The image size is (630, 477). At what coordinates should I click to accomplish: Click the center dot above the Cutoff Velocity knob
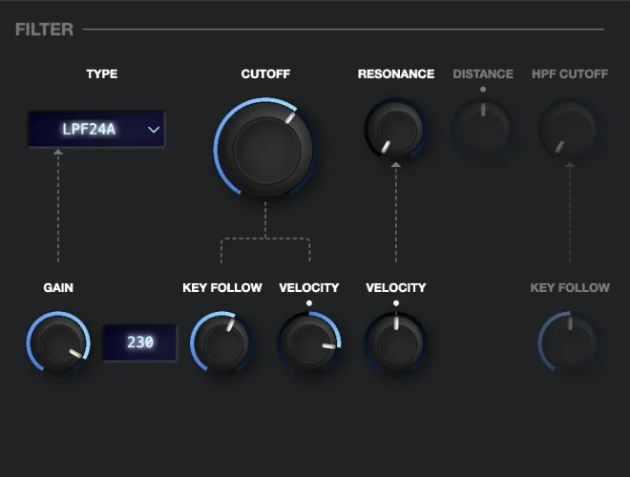308,303
